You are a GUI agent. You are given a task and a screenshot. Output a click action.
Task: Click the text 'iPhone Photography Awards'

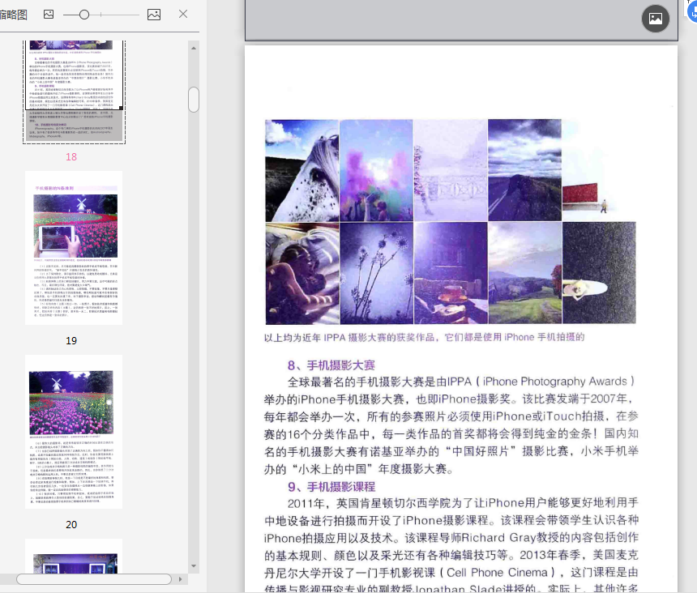554,382
